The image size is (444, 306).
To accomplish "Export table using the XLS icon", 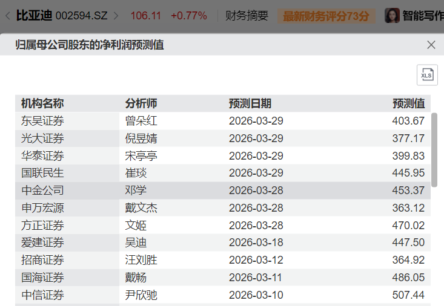I will click(x=427, y=75).
